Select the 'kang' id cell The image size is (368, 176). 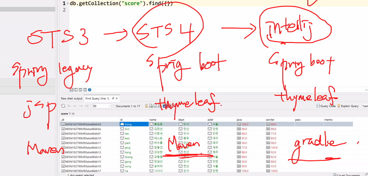point(134,152)
